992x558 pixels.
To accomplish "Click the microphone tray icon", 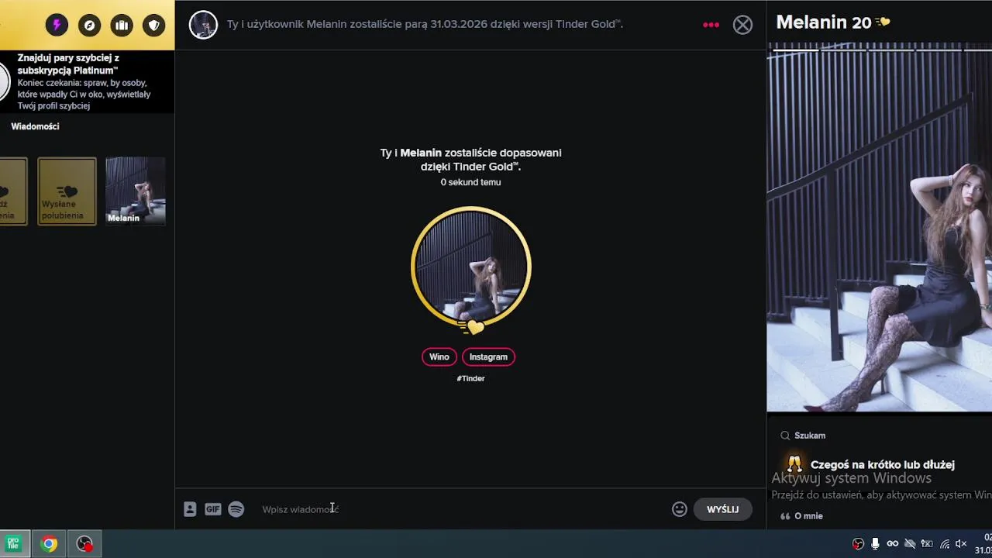I will click(x=875, y=544).
